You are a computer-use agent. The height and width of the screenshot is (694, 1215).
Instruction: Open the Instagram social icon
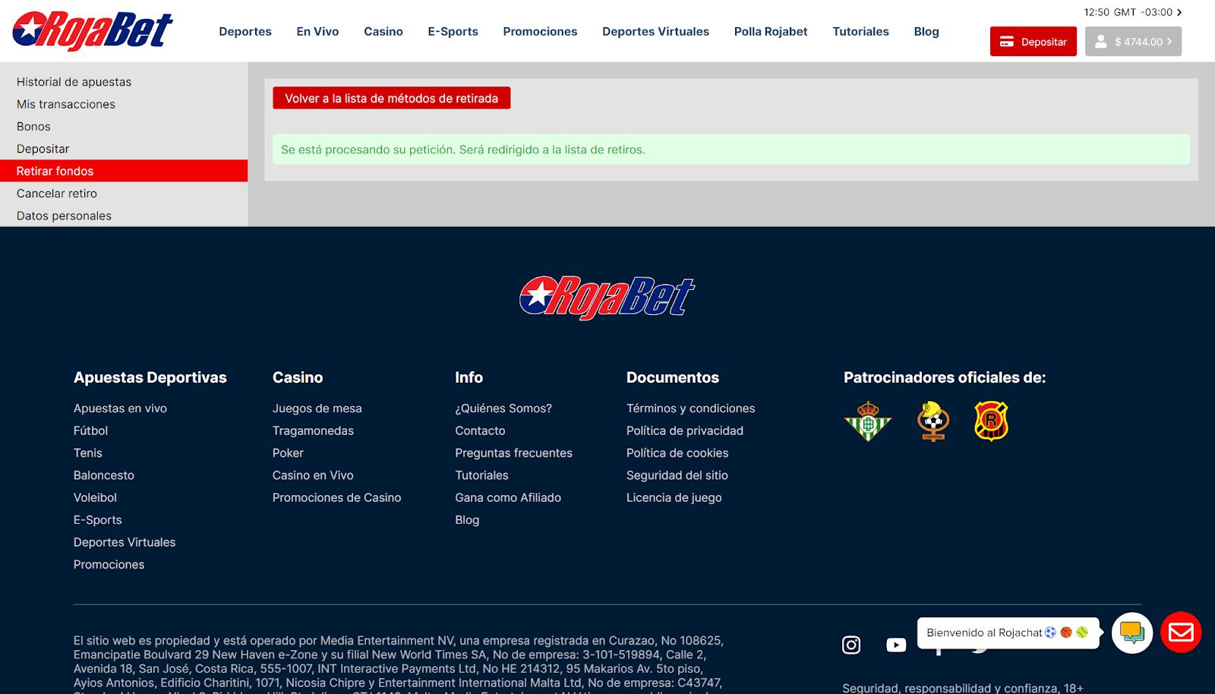point(851,645)
